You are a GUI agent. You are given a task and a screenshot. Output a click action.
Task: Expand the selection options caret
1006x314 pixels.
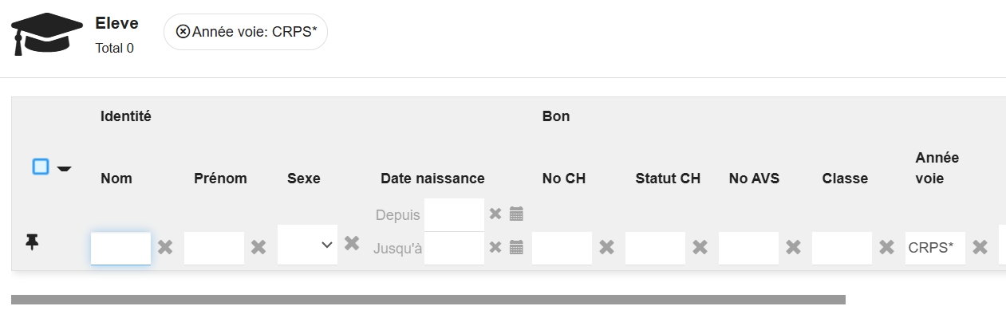64,168
